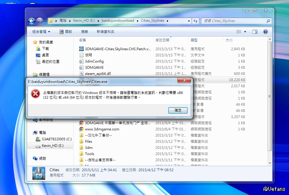Sort by the 大小 column header
The height and width of the screenshot is (195, 289).
tap(229, 40)
